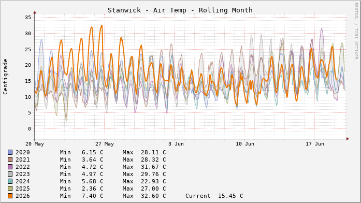The width and height of the screenshot is (361, 203).
Task: Click the 2022 max value 31.67 C
Action: 153,167
